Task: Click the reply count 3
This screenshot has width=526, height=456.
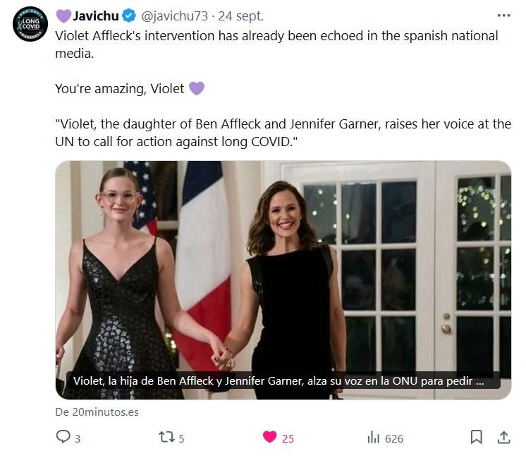Action: (77, 438)
